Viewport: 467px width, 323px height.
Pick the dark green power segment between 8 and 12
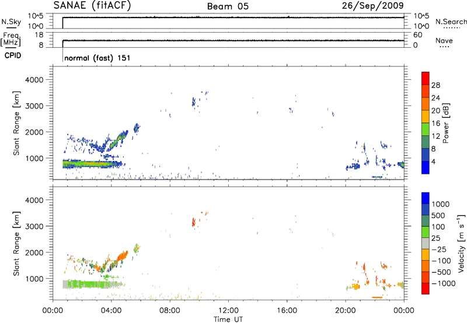pyautogui.click(x=426, y=142)
